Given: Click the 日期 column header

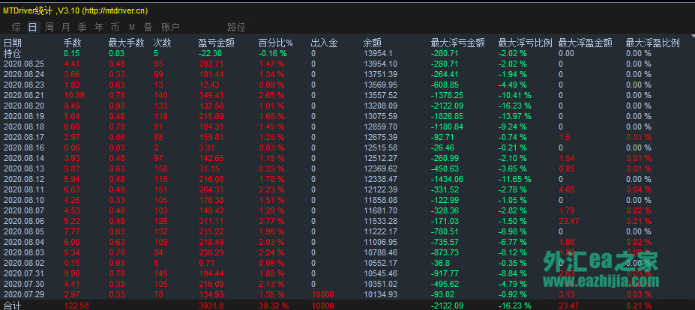Looking at the screenshot, I should click(x=13, y=43).
